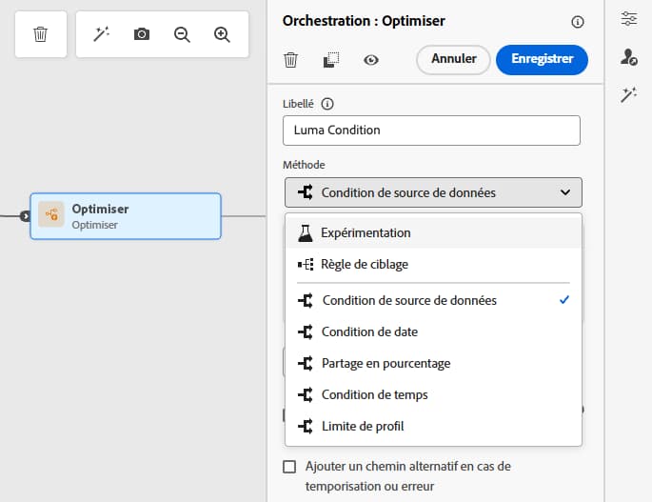The width and height of the screenshot is (652, 502).
Task: Pick Partage en pourcentage option
Action: tap(433, 363)
